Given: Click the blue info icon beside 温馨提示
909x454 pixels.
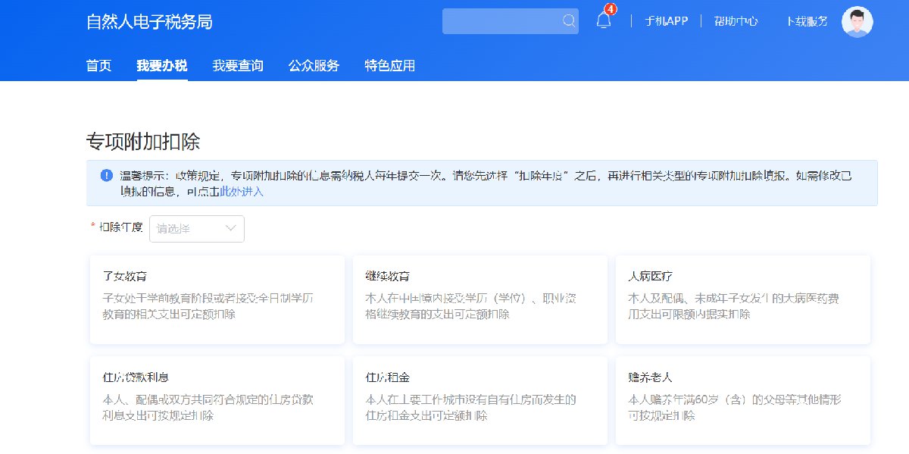Looking at the screenshot, I should coord(106,175).
